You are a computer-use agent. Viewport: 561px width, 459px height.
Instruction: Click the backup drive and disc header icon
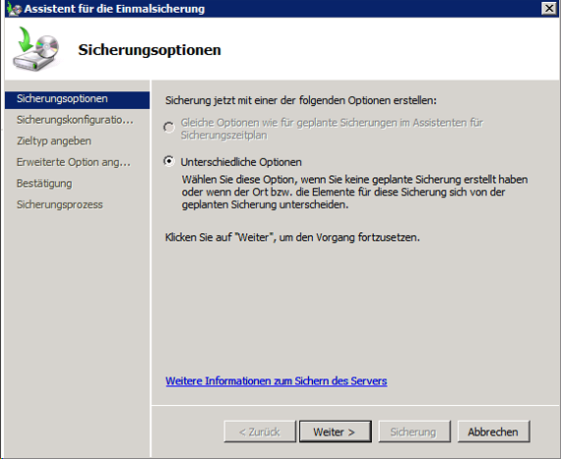tap(35, 48)
